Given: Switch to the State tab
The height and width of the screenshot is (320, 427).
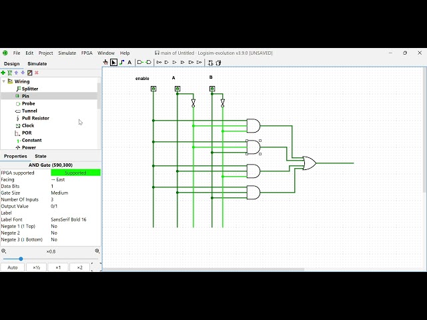Looking at the screenshot, I should tap(41, 156).
